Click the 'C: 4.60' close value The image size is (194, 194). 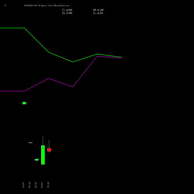pyautogui.click(x=67, y=10)
